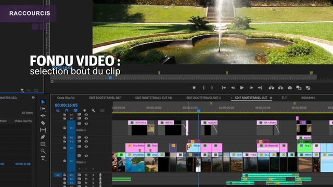This screenshot has height=187, width=333.
Task: Pick the Ripple Edit tool
Action: point(43,116)
